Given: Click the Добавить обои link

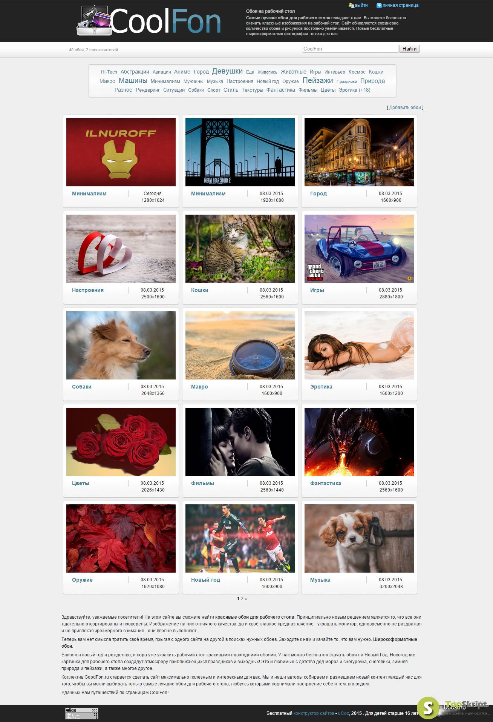Looking at the screenshot, I should coord(405,108).
